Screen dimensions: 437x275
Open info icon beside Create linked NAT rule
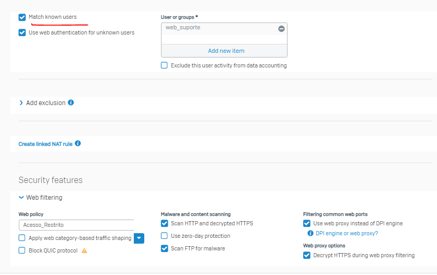[78, 143]
